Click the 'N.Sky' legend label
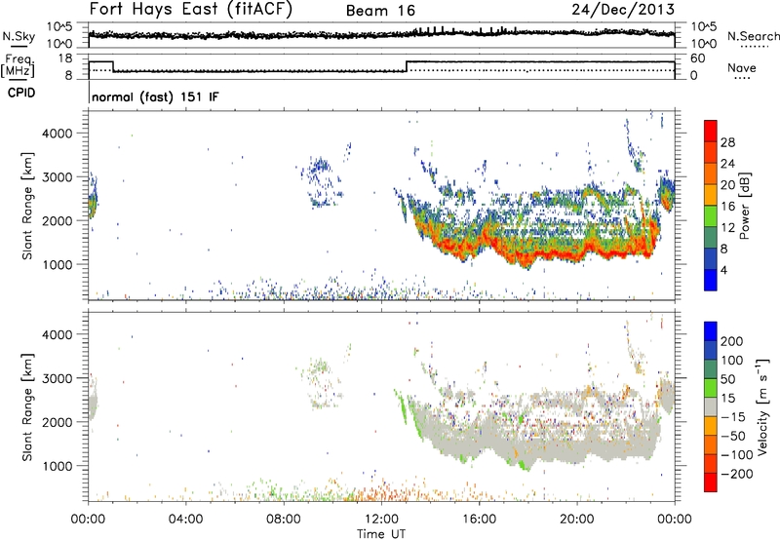Viewport: 780px width, 540px height. (19, 36)
